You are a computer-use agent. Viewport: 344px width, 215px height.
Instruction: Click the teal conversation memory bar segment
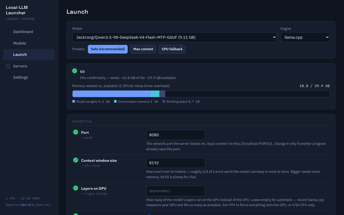[x=155, y=94]
